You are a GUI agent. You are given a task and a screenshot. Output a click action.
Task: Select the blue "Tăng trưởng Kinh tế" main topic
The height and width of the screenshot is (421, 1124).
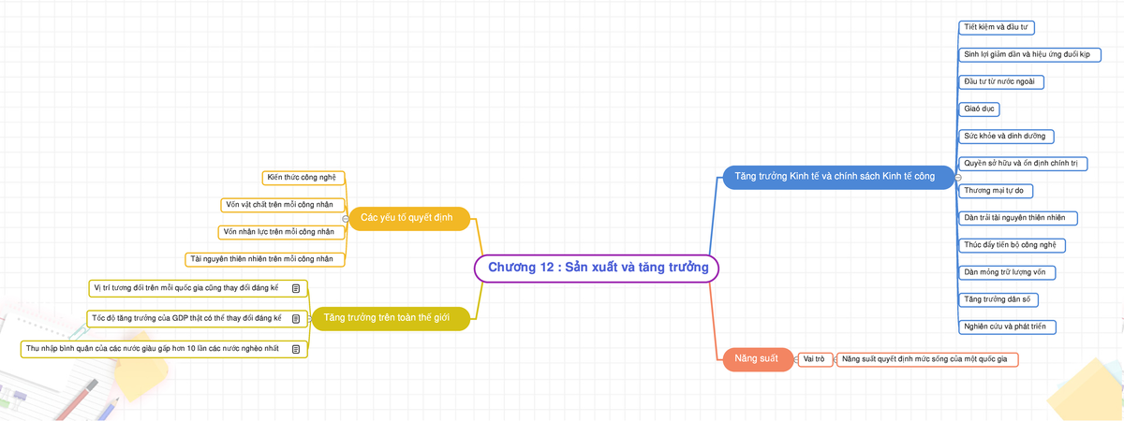[836, 176]
